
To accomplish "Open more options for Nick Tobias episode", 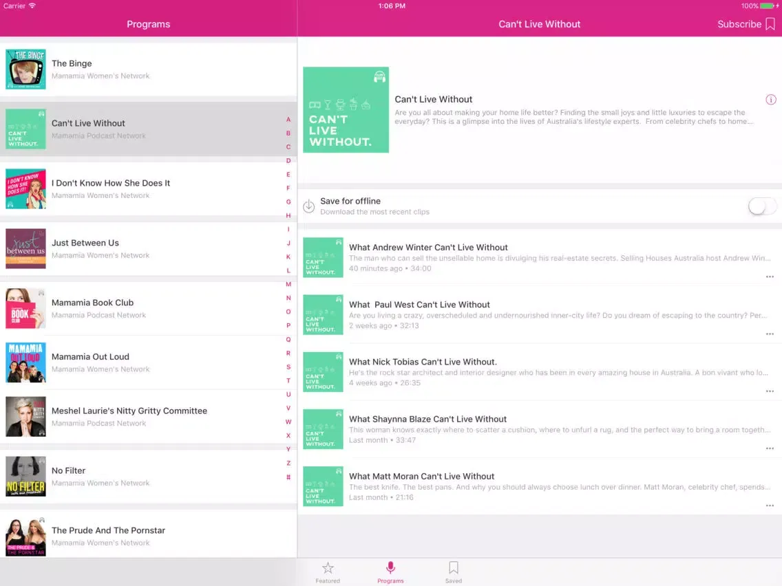I will [x=770, y=391].
